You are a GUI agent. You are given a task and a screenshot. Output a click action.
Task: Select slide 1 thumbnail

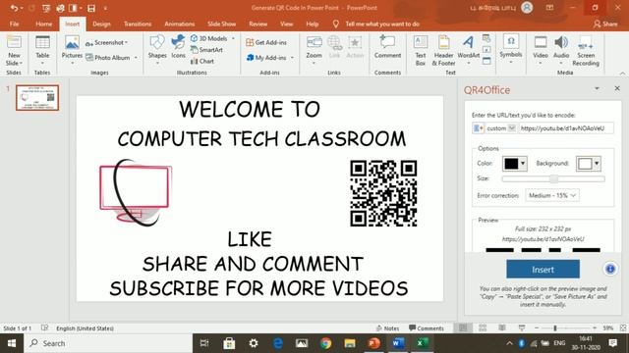tap(37, 97)
